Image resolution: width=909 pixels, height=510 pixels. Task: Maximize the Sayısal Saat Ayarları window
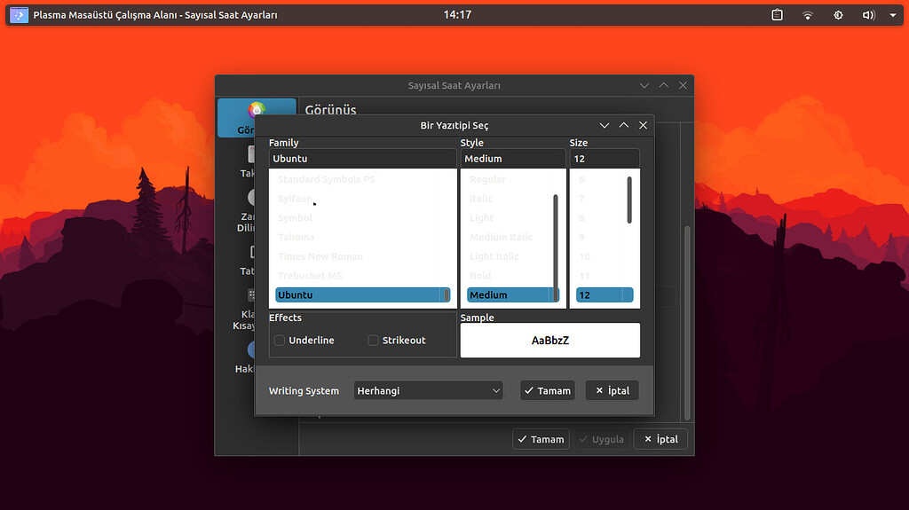[664, 85]
